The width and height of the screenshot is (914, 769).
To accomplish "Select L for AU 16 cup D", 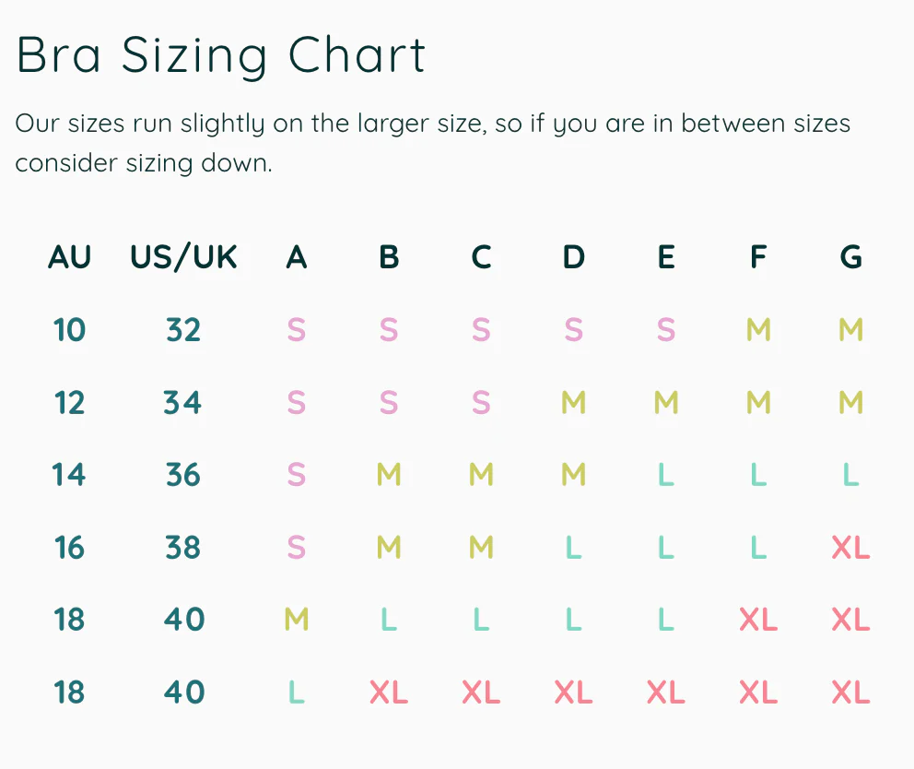I will click(x=573, y=548).
